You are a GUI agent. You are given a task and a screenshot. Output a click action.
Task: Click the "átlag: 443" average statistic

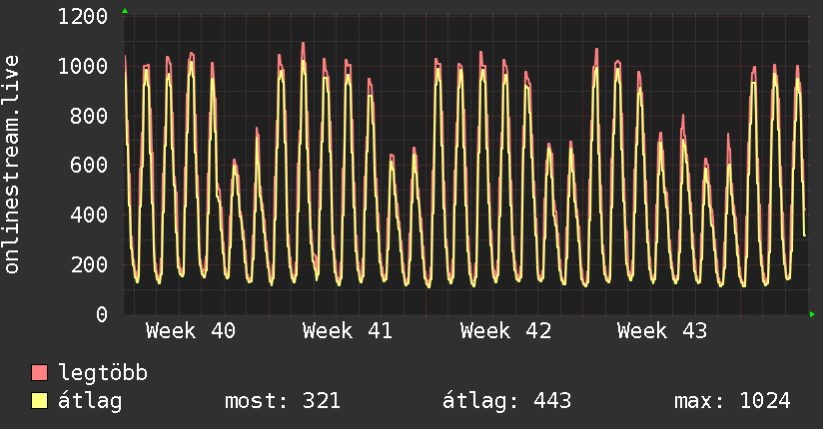(506, 401)
